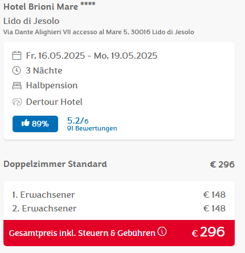Click the Dertour Hotel provider label
The height and width of the screenshot is (253, 245).
[54, 102]
